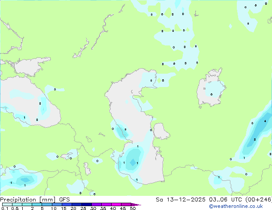
Task: Select the 2–5 mm legend color swatch
Action: tap(37, 204)
